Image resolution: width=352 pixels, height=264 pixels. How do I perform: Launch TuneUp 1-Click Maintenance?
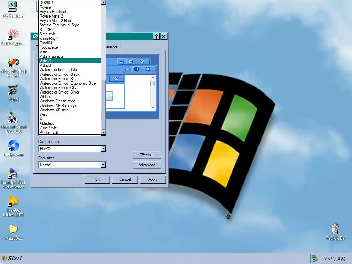(x=13, y=179)
